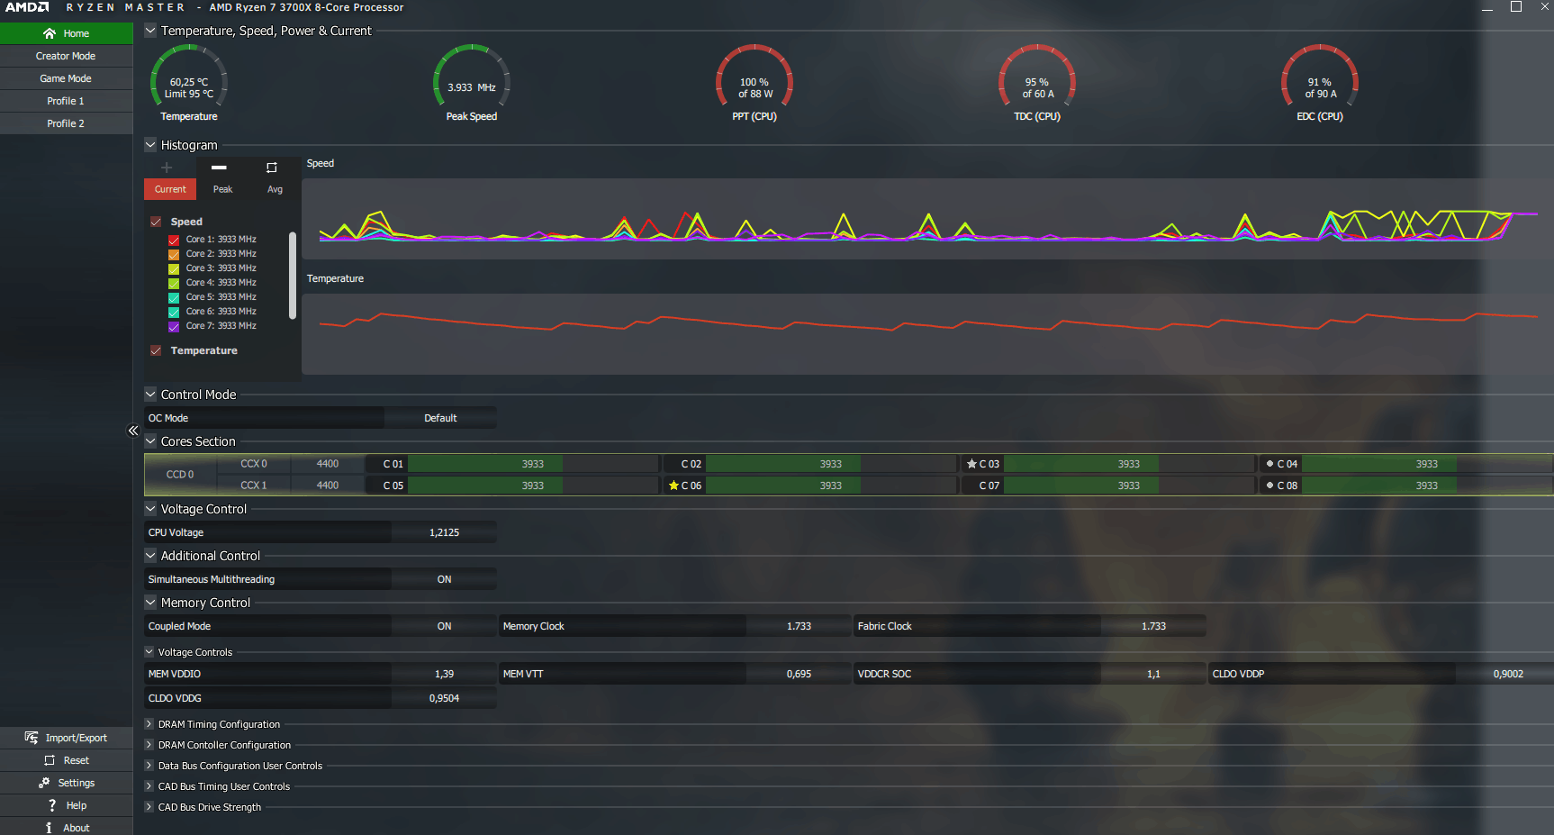The height and width of the screenshot is (835, 1554).
Task: Click the AMD logo in title bar
Action: [x=27, y=7]
